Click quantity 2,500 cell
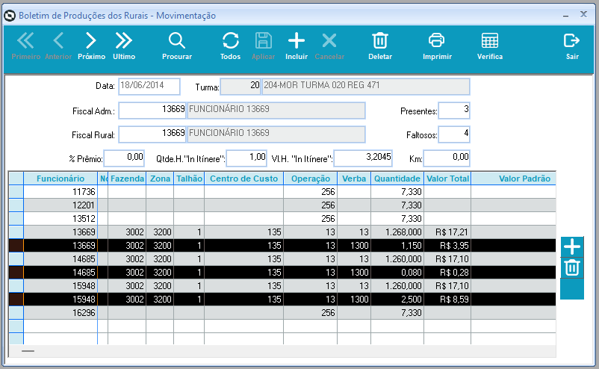Image resolution: width=599 pixels, height=369 pixels. 397,299
